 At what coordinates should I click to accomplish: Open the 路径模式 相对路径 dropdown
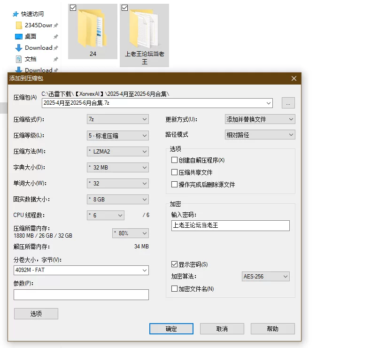[x=260, y=135]
